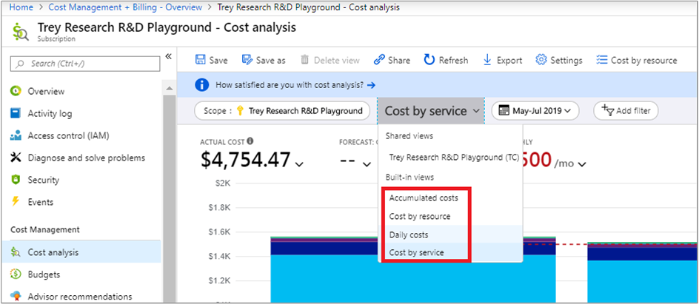Image resolution: width=699 pixels, height=304 pixels.
Task: Click the actual cost info icon
Action: (250, 141)
